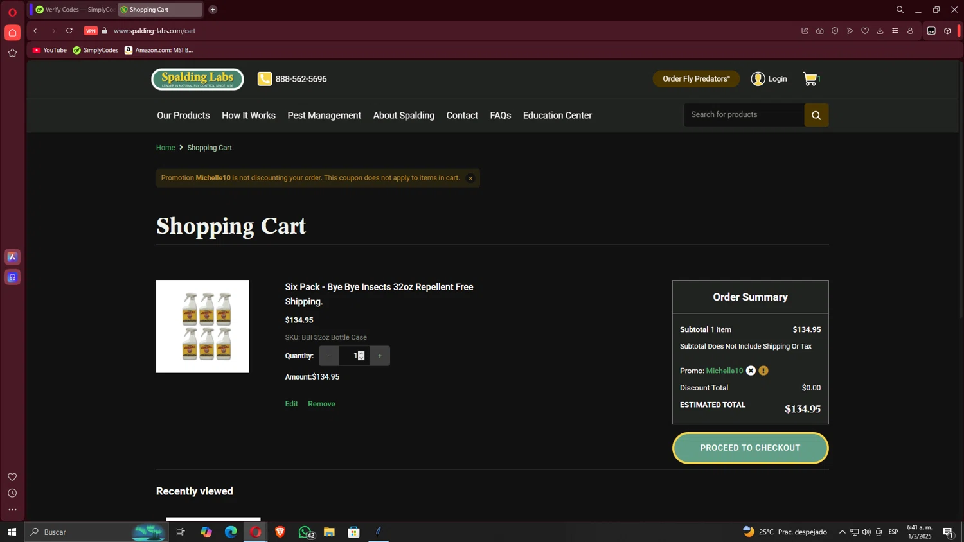Click the search tabs magnifier icon
This screenshot has width=964, height=542.
click(x=900, y=10)
